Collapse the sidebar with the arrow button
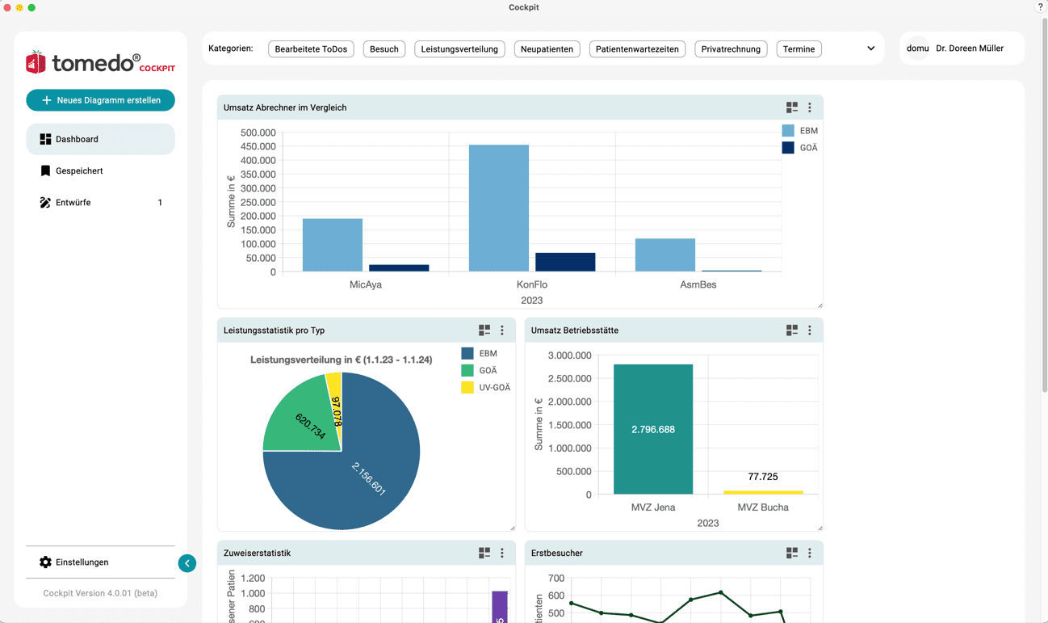Screen dimensions: 1048x623 tap(187, 563)
